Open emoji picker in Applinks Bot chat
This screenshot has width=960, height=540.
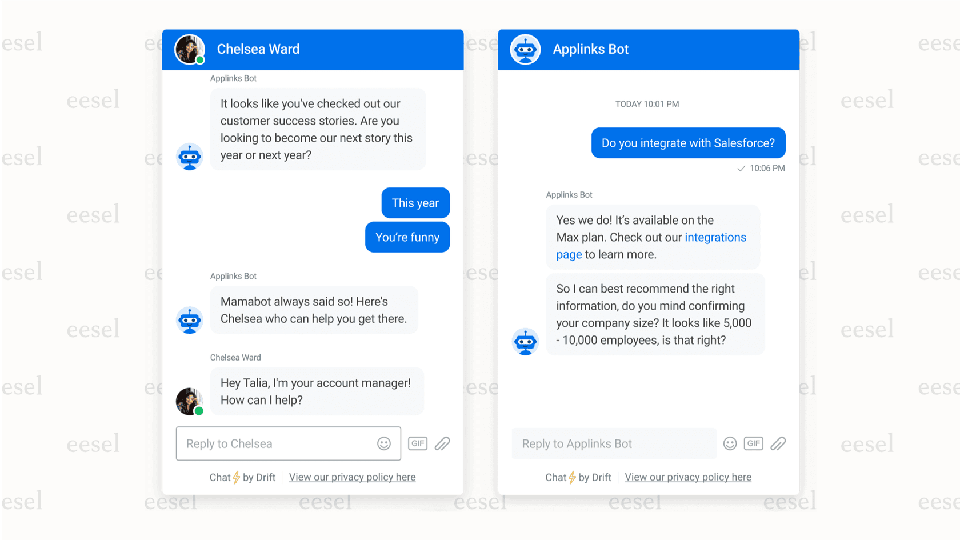(x=730, y=443)
